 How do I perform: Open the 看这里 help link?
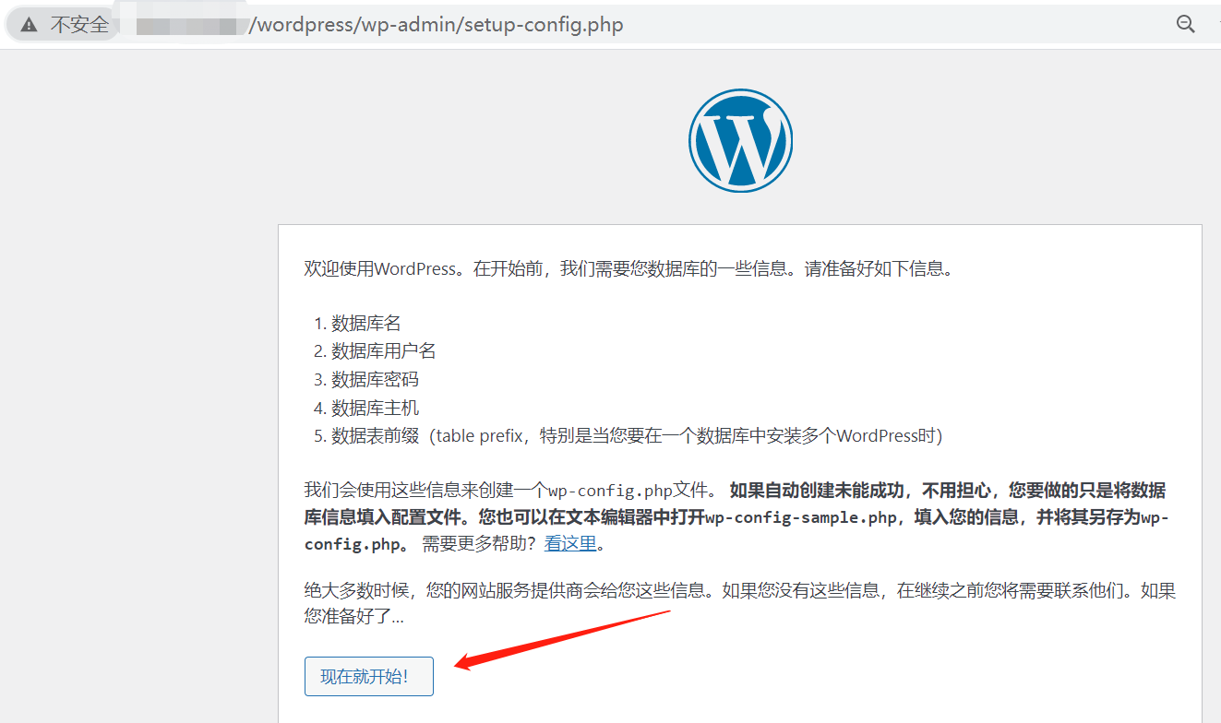(x=570, y=544)
